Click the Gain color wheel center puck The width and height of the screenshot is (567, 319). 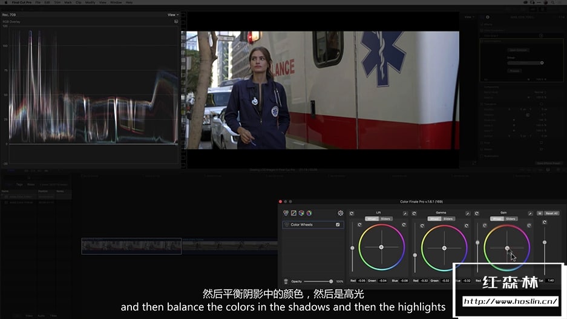507,248
